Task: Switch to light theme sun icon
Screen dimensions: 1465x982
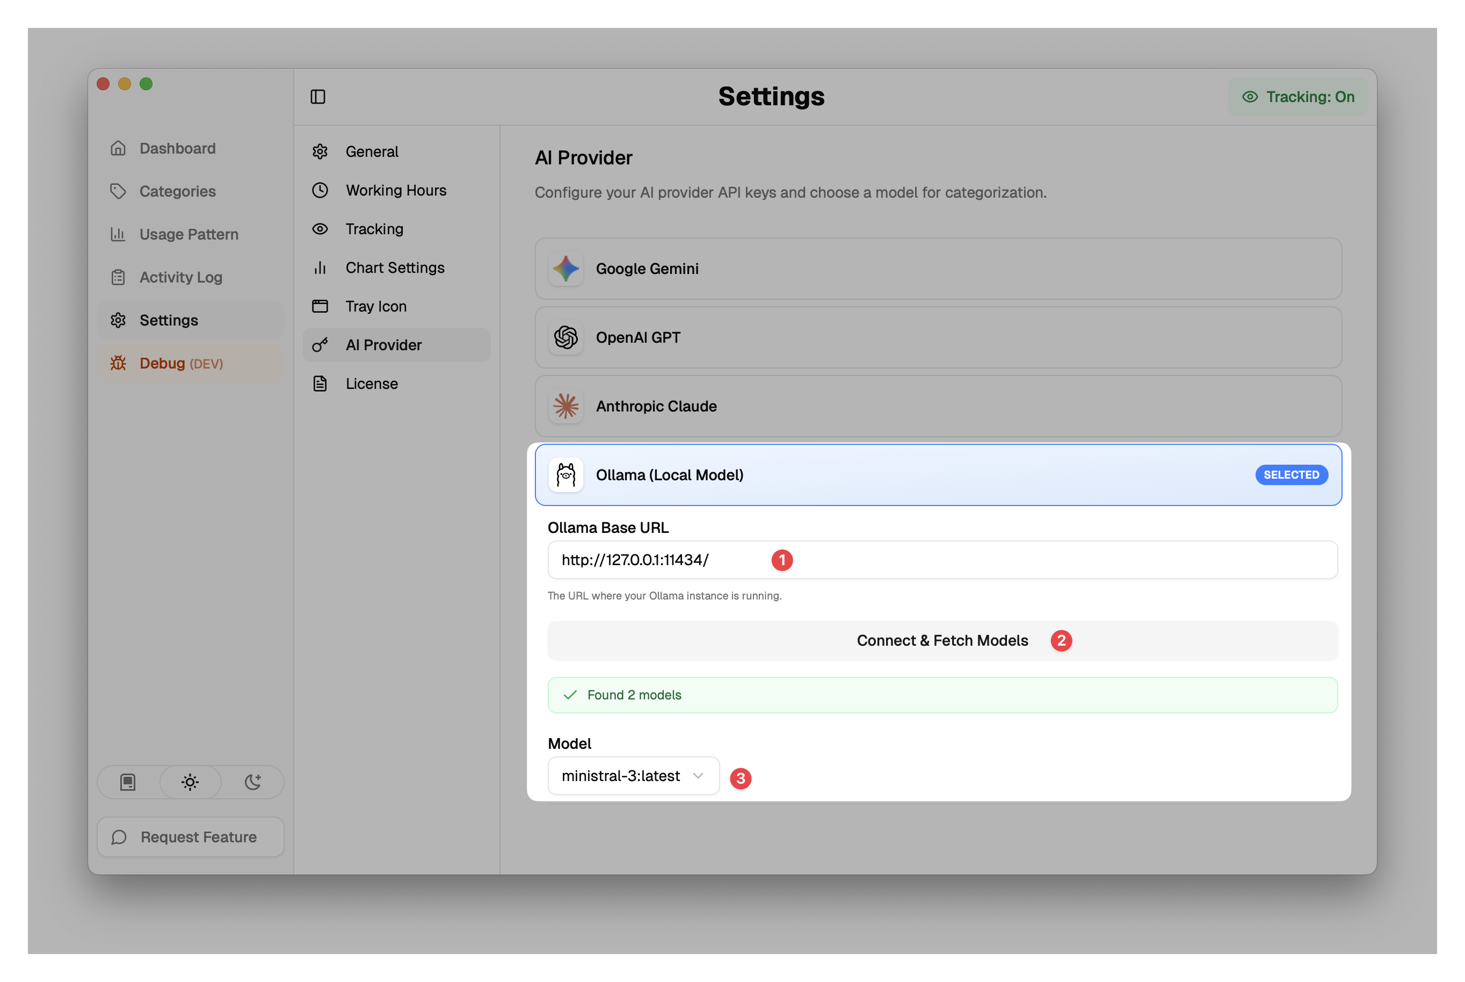Action: pos(190,782)
